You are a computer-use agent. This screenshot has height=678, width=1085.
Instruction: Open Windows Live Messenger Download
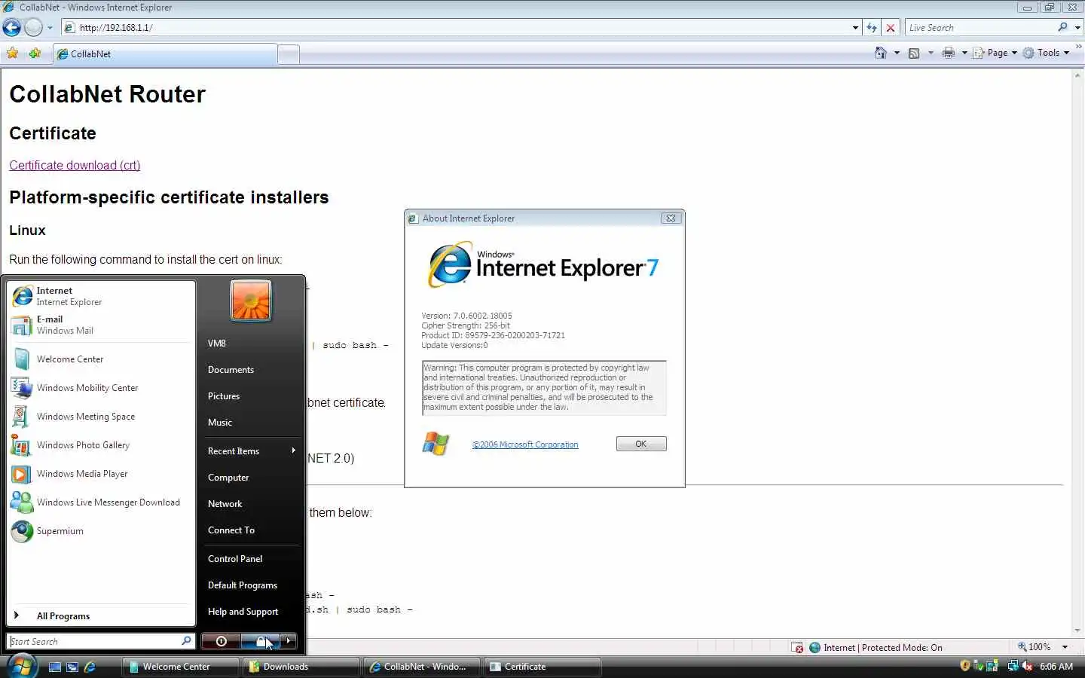pos(101,502)
